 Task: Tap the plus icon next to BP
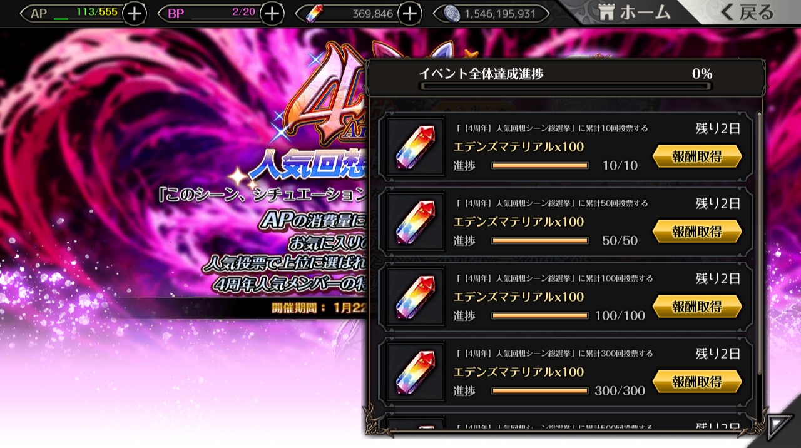coord(272,13)
